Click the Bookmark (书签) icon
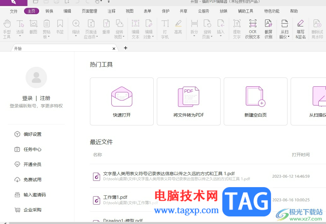Viewport: 326px width, 224px height. click(60, 26)
